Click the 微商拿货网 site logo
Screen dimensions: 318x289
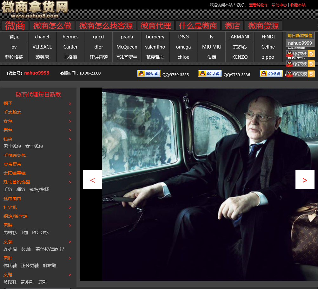35,9
